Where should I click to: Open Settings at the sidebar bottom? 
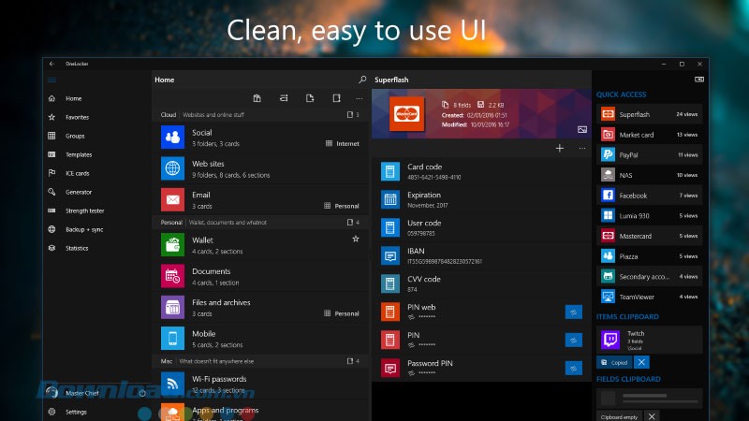76,412
